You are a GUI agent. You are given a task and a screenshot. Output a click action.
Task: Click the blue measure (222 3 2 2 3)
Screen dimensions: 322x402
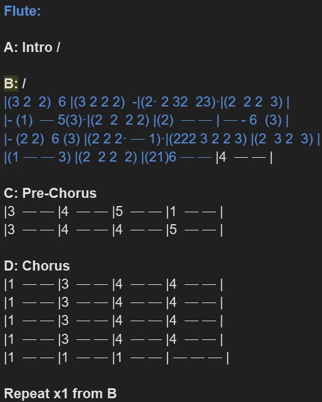point(208,139)
